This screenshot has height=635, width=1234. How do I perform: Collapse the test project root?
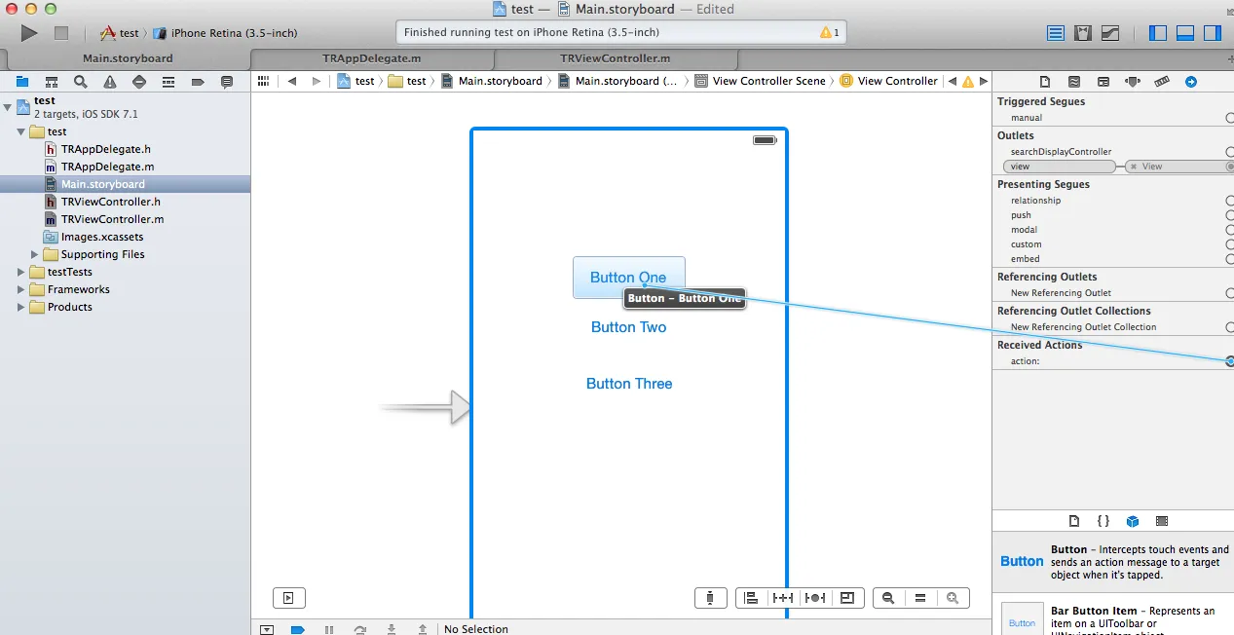(8, 106)
